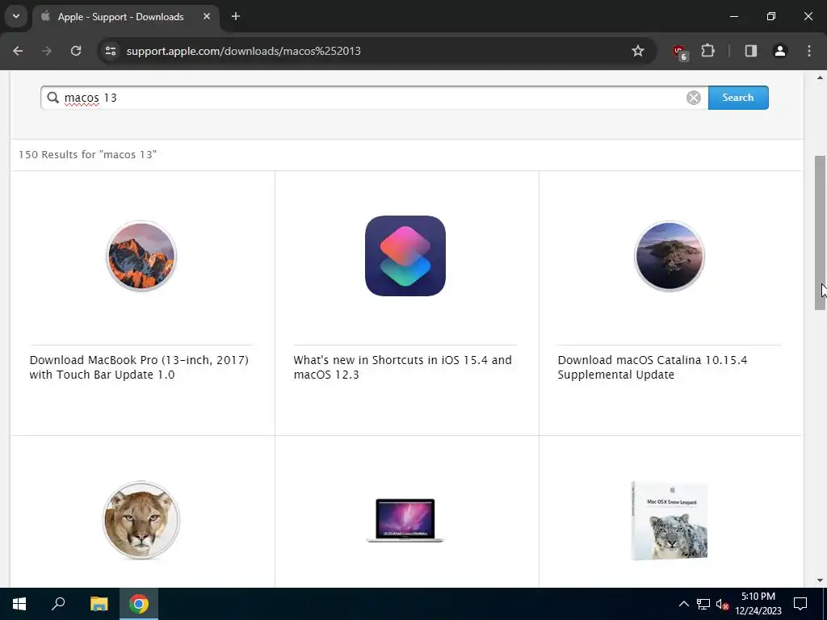
Task: Open the muted volume tray icon
Action: click(722, 604)
